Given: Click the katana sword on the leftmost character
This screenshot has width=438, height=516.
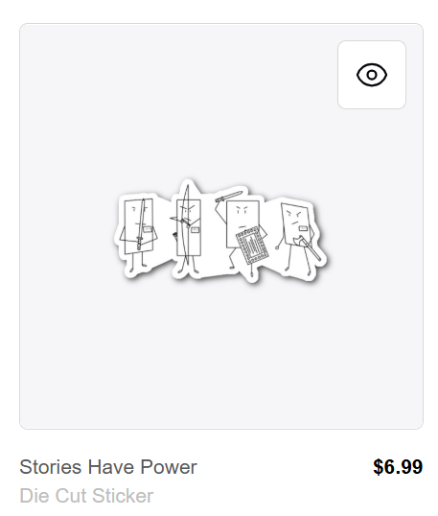Looking at the screenshot, I should [142, 224].
